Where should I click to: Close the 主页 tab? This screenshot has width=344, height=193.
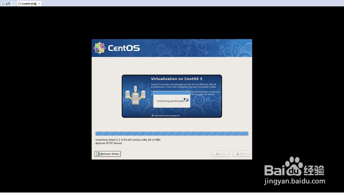coord(14,3)
